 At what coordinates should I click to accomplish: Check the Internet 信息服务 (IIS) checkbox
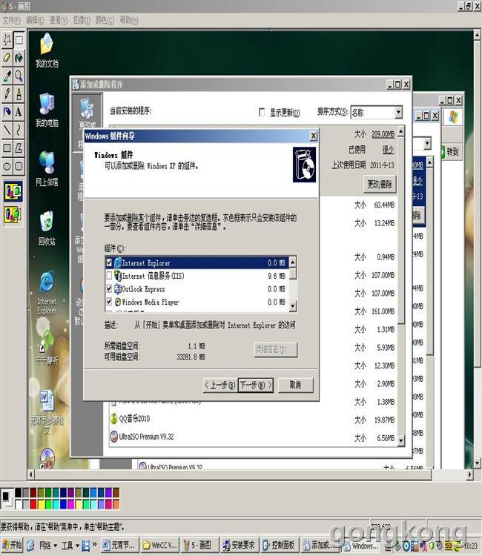(x=110, y=277)
